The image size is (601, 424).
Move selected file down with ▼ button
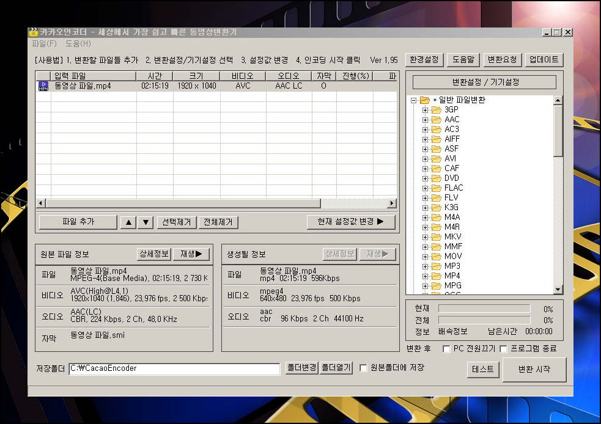pos(146,222)
